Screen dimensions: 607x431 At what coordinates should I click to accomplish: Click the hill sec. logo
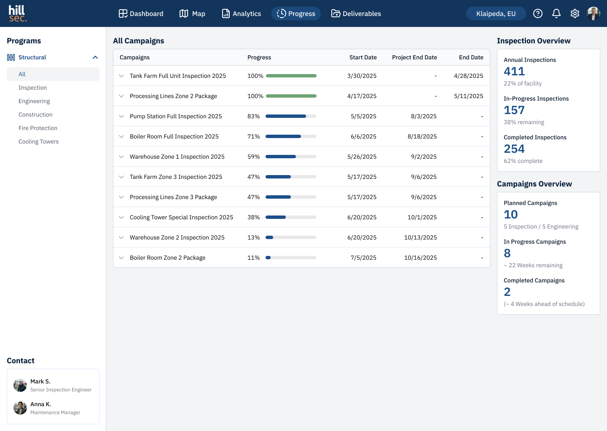[18, 13]
